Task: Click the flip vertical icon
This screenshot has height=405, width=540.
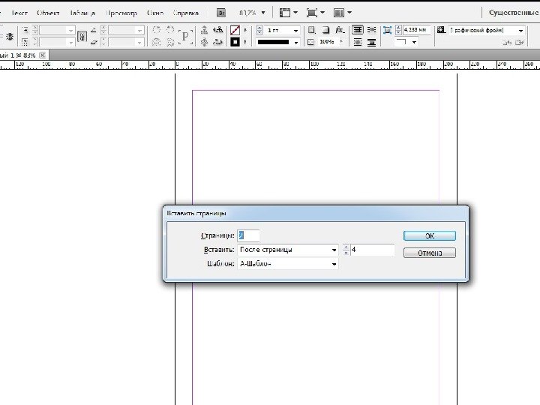Action: point(170,42)
